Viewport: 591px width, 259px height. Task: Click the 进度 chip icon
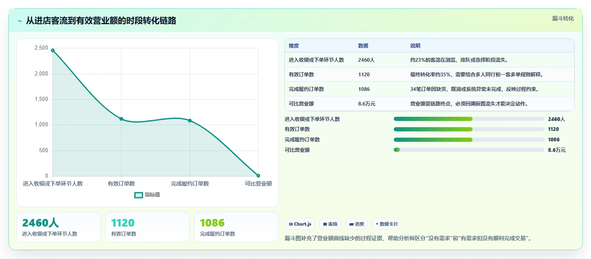[351, 224]
